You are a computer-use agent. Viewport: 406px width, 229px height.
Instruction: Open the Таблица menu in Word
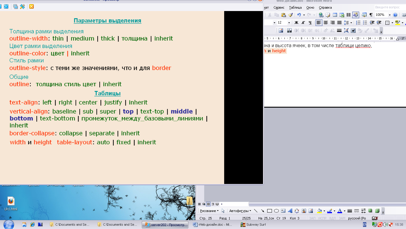295,8
